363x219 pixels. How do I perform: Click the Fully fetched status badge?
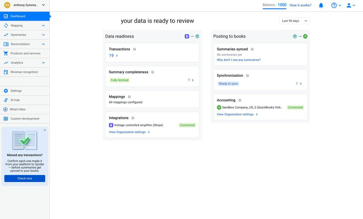click(x=119, y=80)
